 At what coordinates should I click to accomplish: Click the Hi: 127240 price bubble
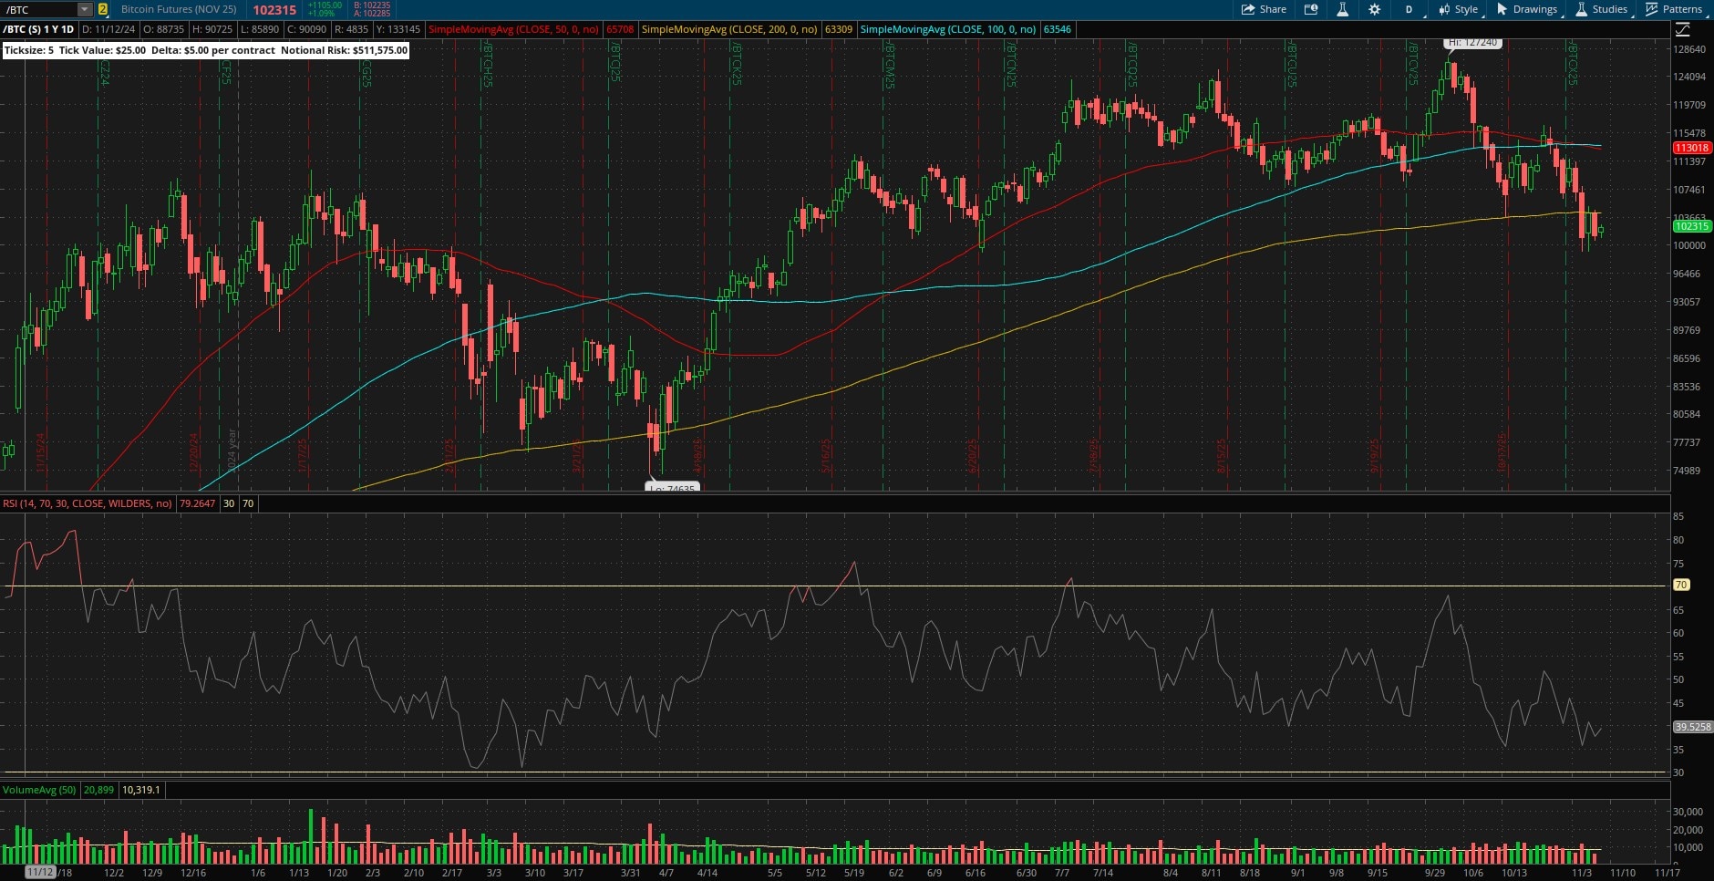tap(1472, 43)
